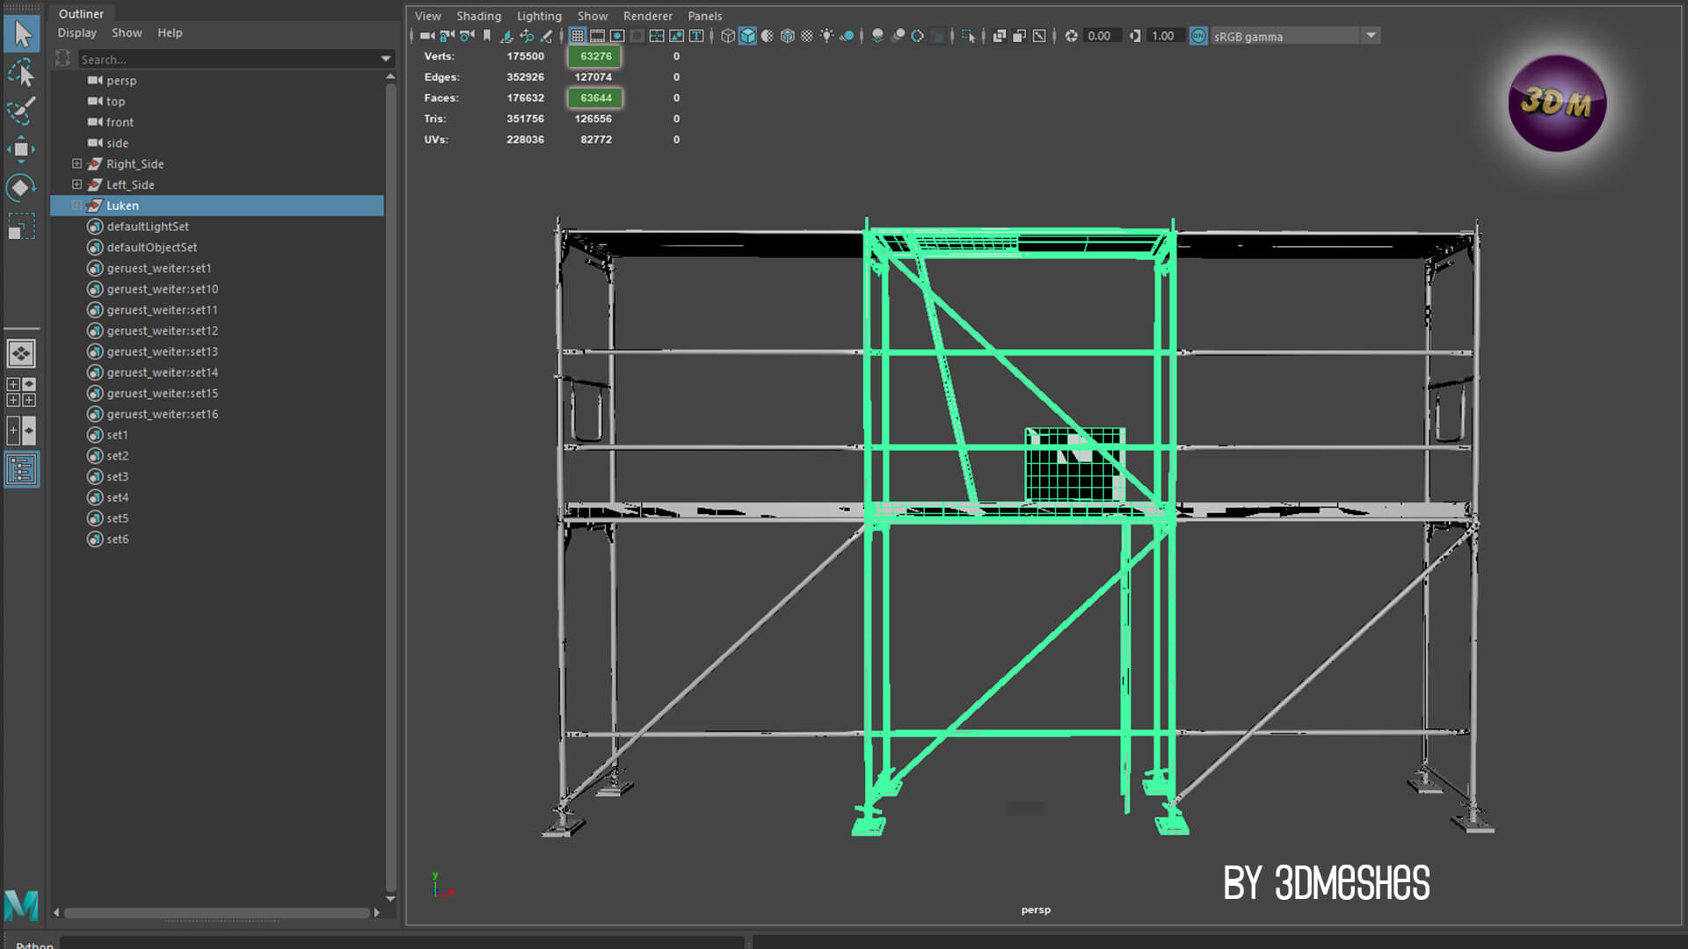Open the Outliner Display menu
The height and width of the screenshot is (949, 1688).
(x=77, y=33)
